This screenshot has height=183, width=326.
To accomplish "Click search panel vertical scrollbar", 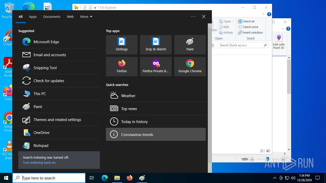I will [210, 95].
